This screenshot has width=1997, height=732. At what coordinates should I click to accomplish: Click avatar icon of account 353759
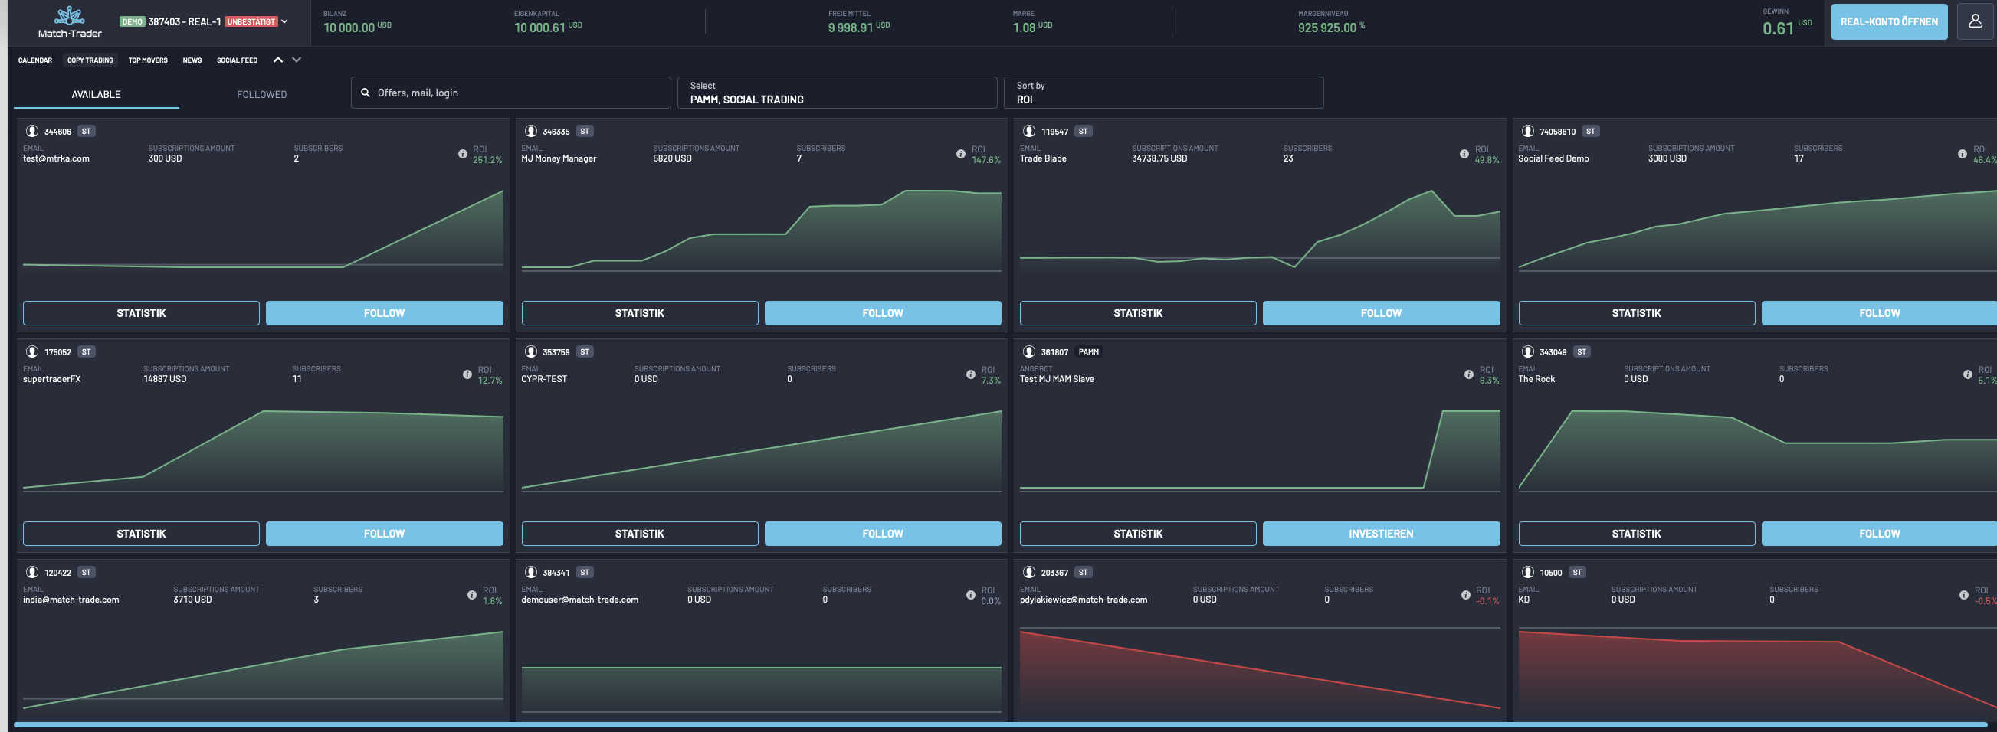[x=530, y=351]
